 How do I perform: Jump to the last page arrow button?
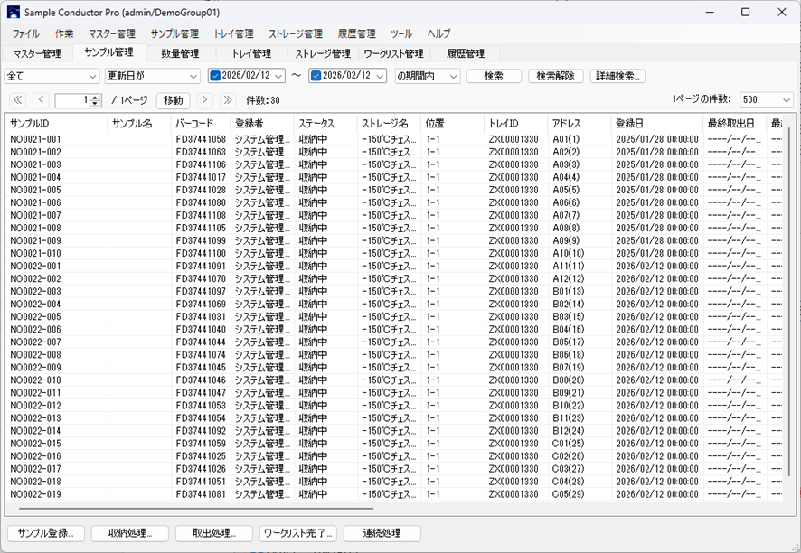coord(228,100)
